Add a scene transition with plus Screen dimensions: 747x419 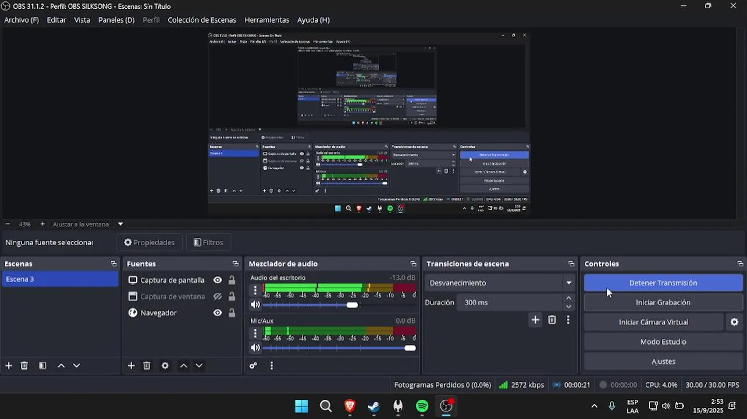pyautogui.click(x=535, y=319)
